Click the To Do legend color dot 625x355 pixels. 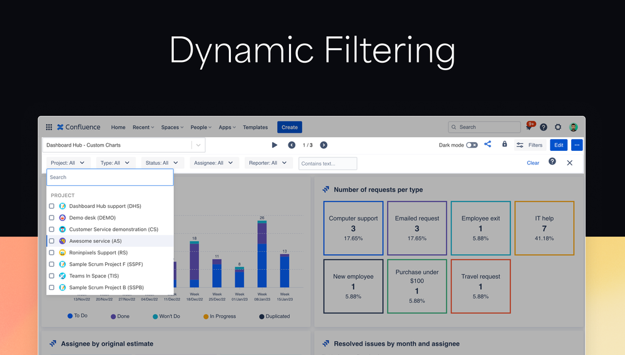click(70, 316)
